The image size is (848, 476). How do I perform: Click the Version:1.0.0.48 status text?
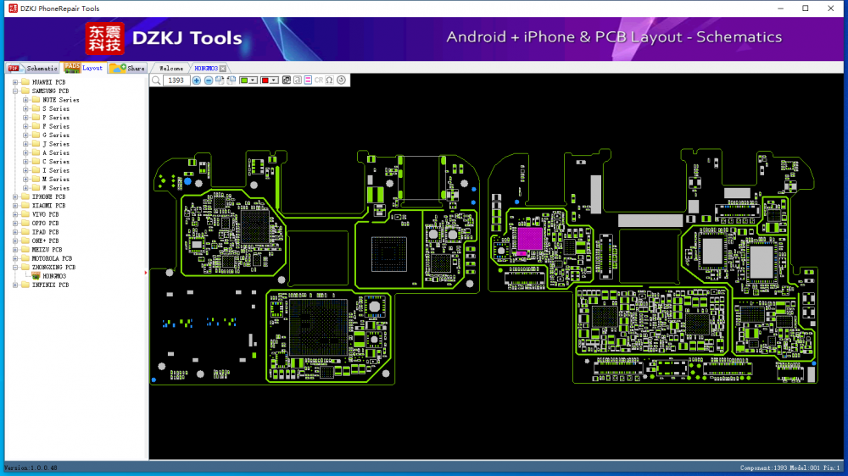pos(31,468)
